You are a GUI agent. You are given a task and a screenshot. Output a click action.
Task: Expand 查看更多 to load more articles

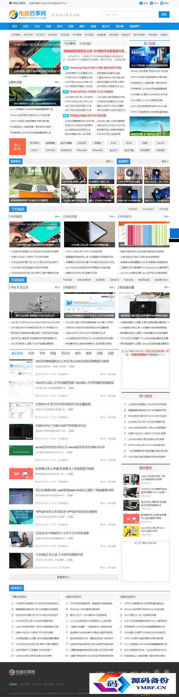click(63, 577)
